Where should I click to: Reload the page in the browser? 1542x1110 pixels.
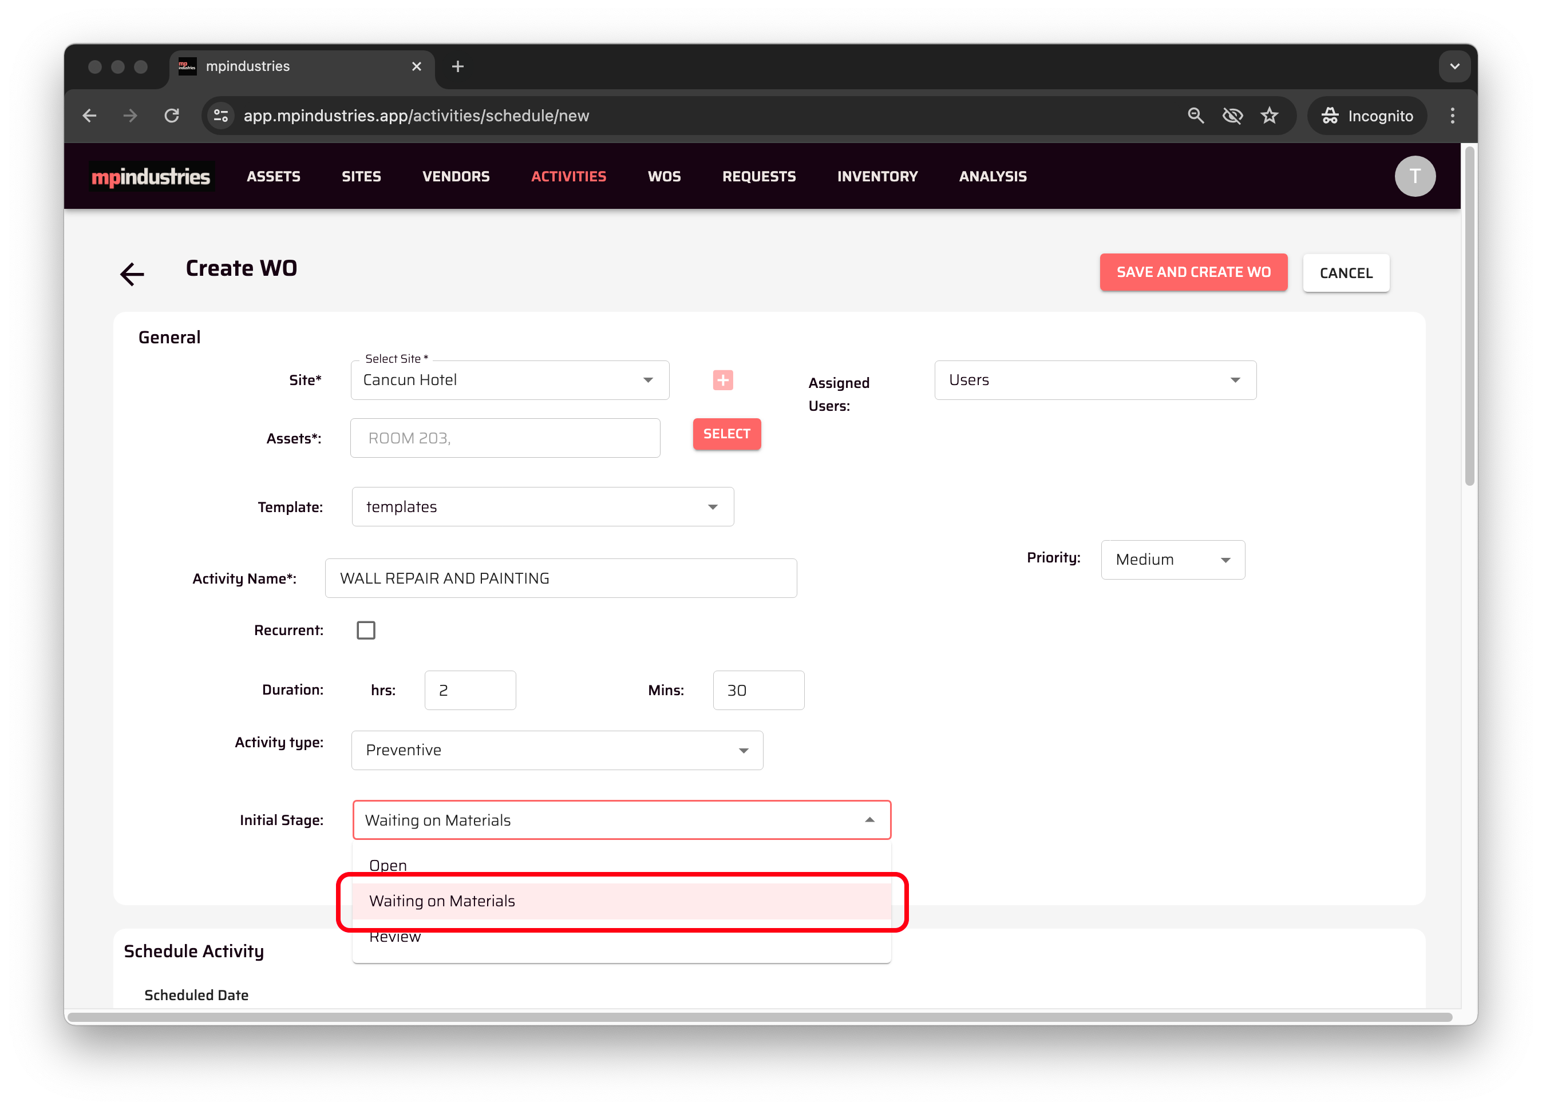click(x=172, y=116)
